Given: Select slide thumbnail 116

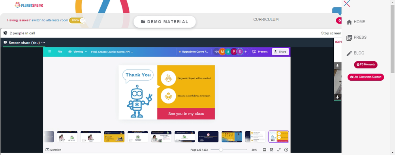Looking at the screenshot, I should (x=114, y=136).
